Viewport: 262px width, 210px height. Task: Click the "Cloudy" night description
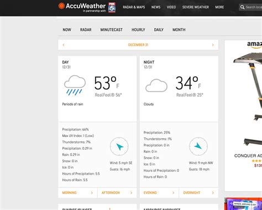[x=149, y=104]
